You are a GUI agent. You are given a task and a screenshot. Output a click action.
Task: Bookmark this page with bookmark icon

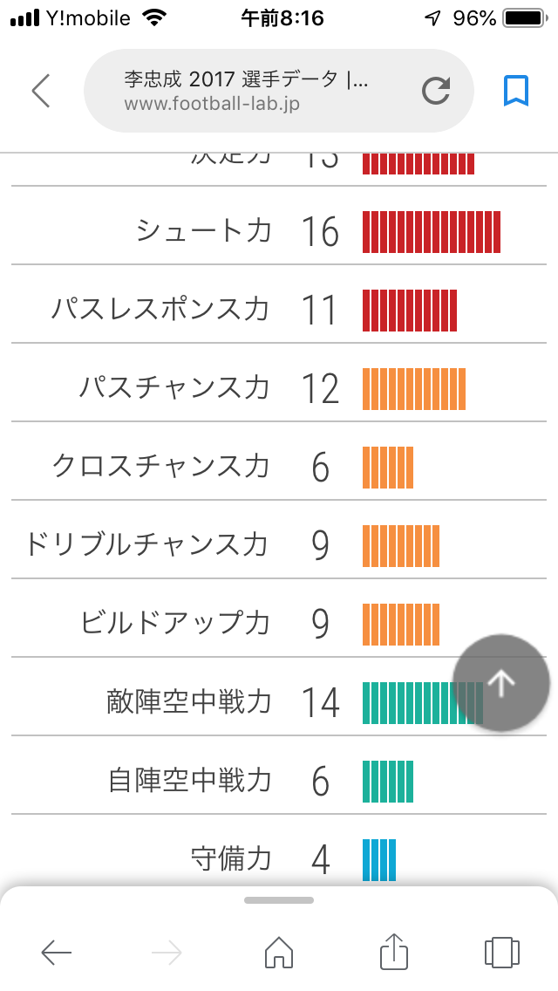click(x=516, y=91)
